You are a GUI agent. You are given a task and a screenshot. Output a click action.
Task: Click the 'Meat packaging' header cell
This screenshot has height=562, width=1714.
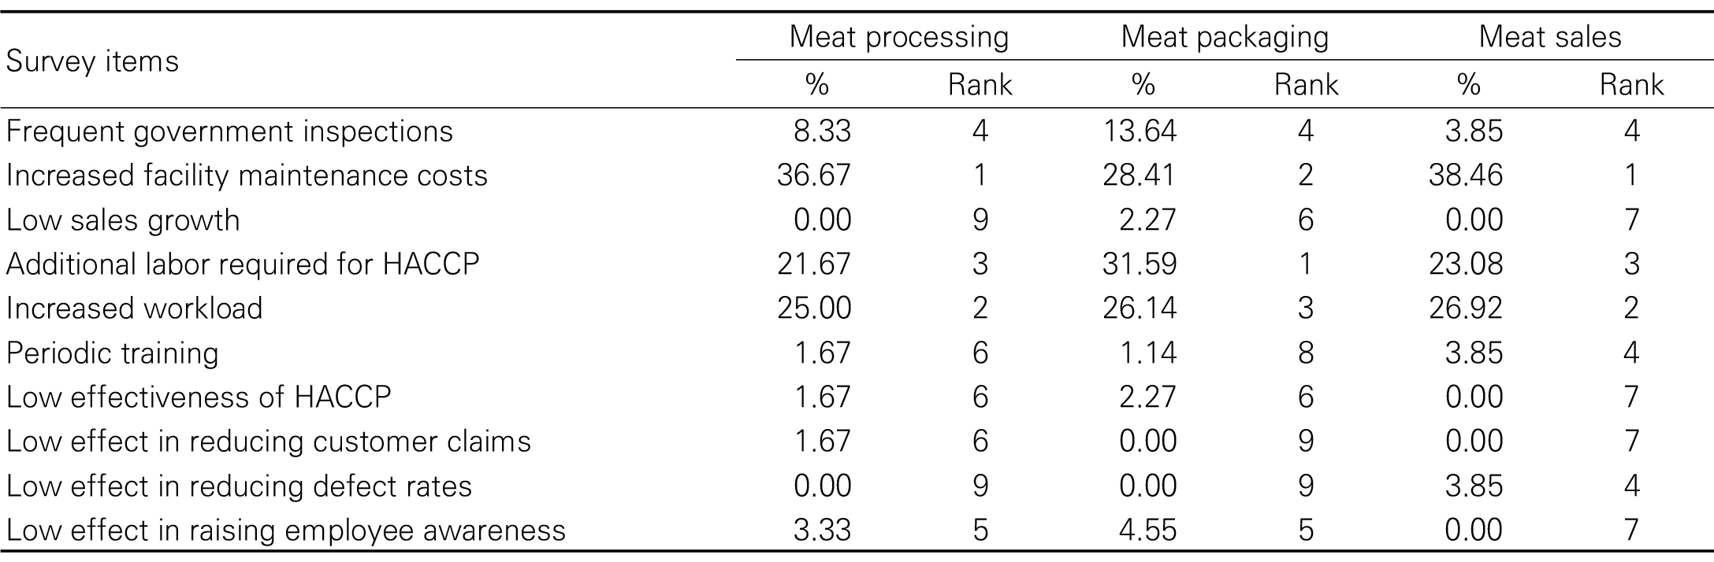[1225, 37]
